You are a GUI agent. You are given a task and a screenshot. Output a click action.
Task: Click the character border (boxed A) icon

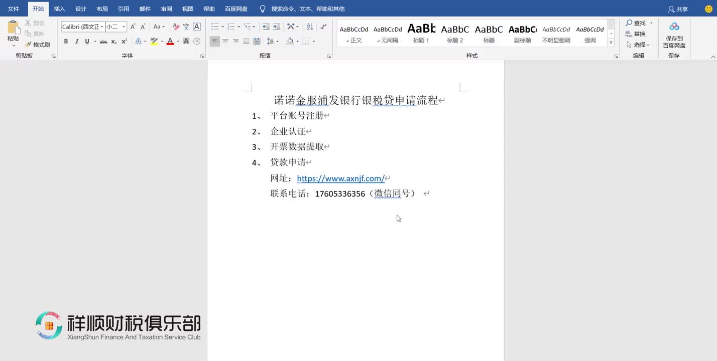click(x=197, y=27)
